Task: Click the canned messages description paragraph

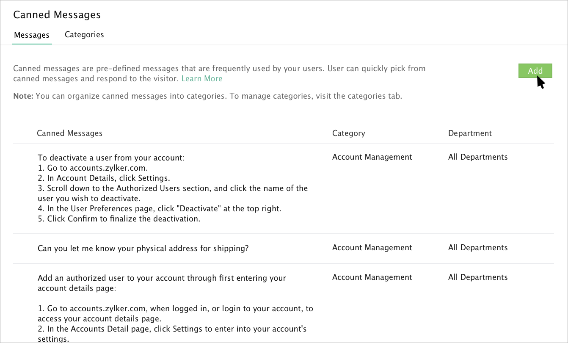Action: pos(219,69)
